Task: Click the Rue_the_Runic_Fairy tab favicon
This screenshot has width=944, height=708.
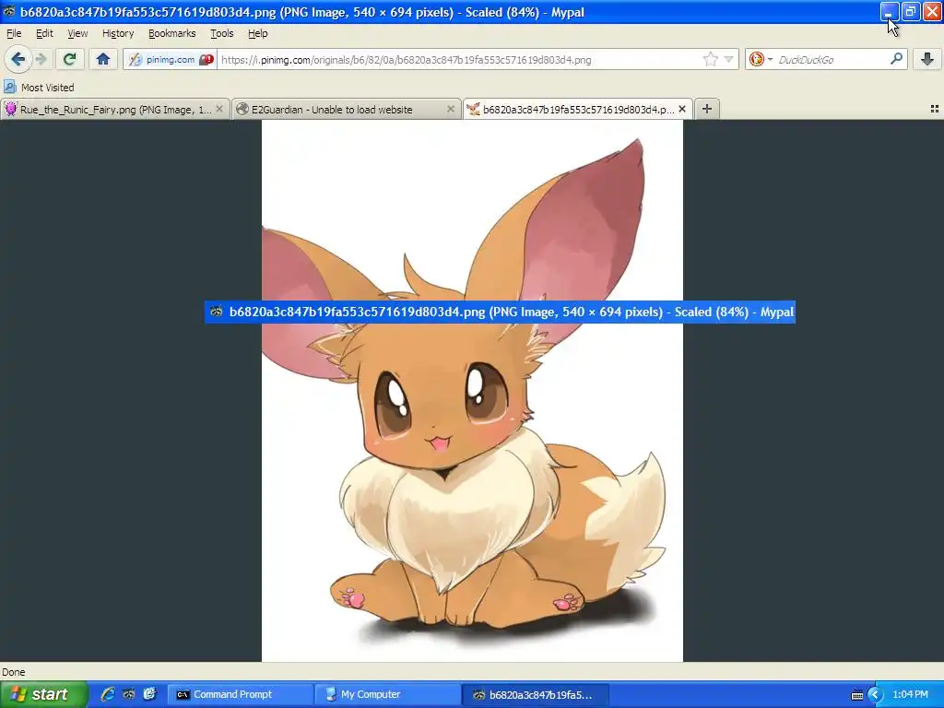Action: tap(11, 109)
